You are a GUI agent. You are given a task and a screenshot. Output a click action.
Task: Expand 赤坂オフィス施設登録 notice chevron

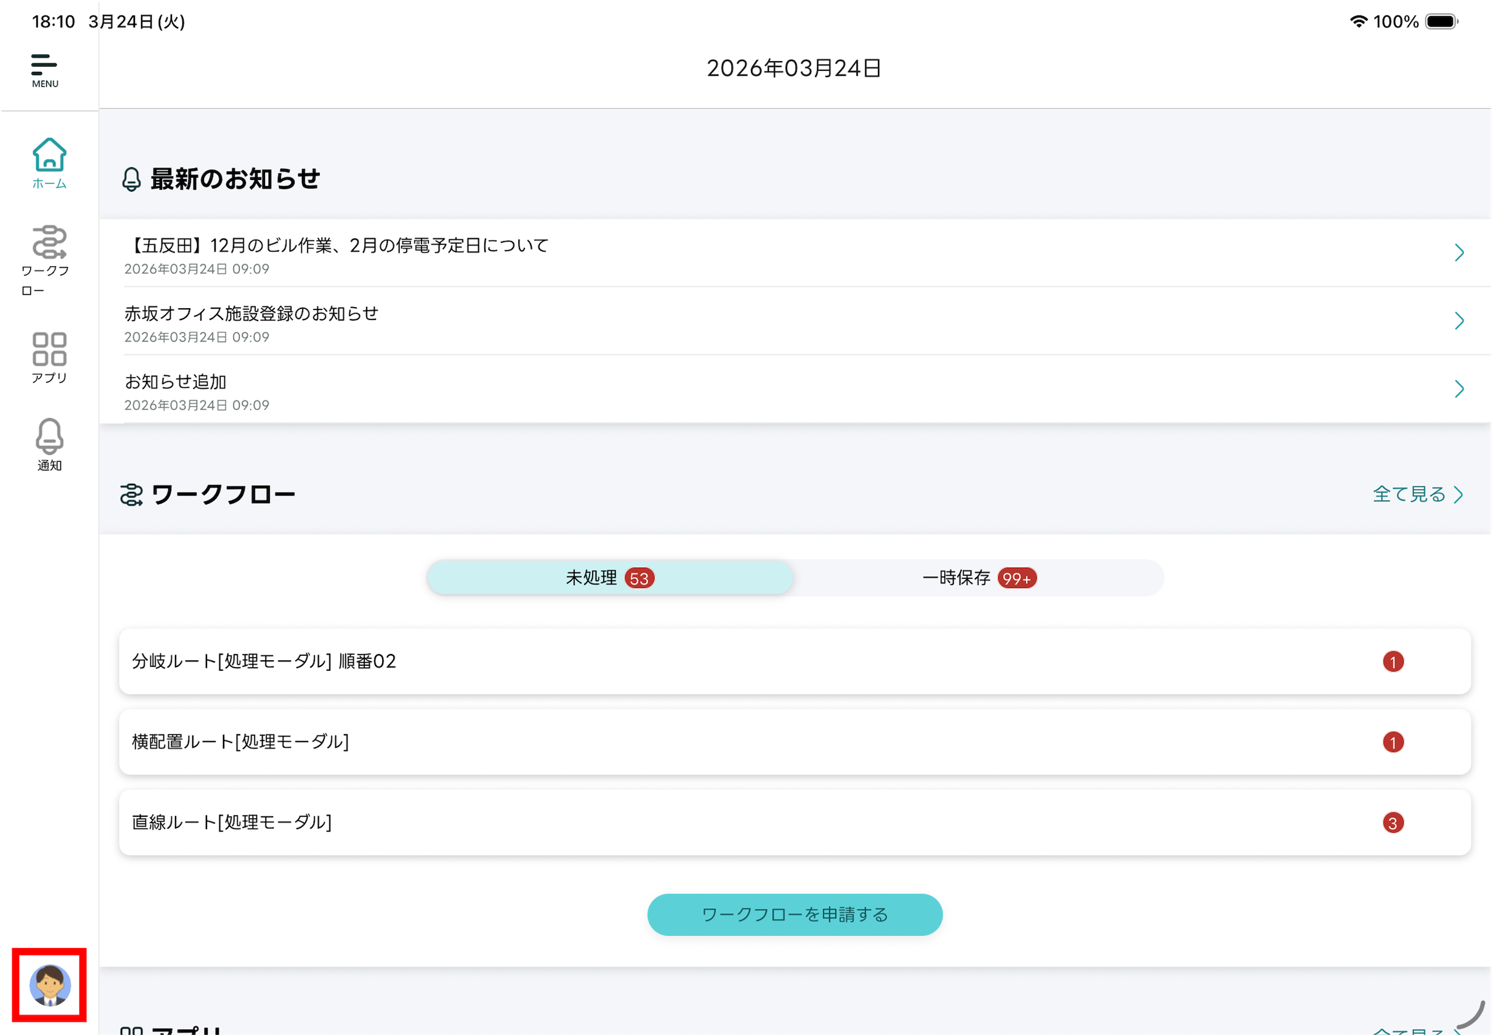(1458, 321)
